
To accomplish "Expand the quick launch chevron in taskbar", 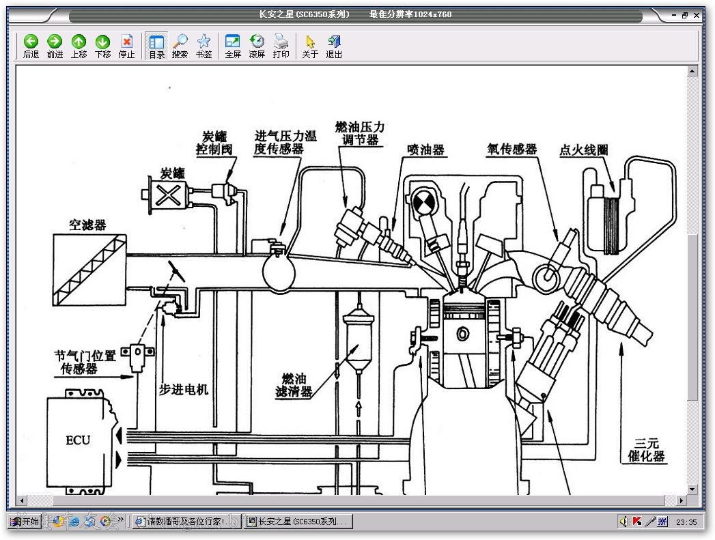I will (x=121, y=520).
